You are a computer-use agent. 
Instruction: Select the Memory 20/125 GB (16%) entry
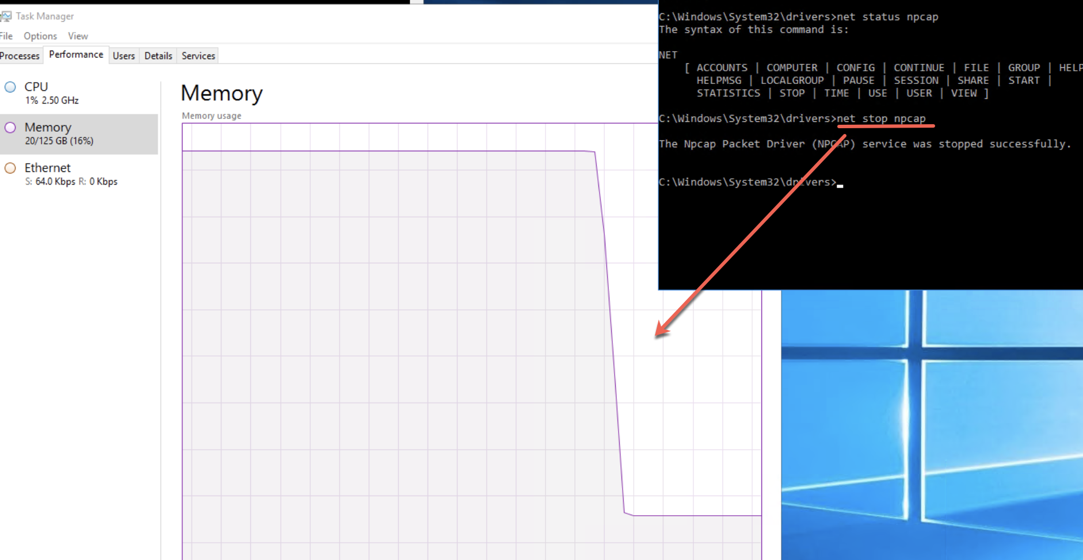pos(79,133)
